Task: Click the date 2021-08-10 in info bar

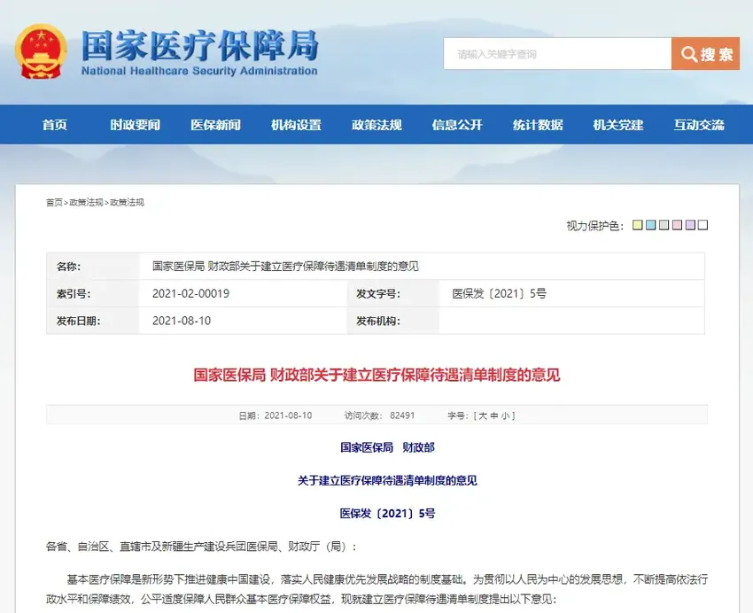Action: pyautogui.click(x=288, y=415)
